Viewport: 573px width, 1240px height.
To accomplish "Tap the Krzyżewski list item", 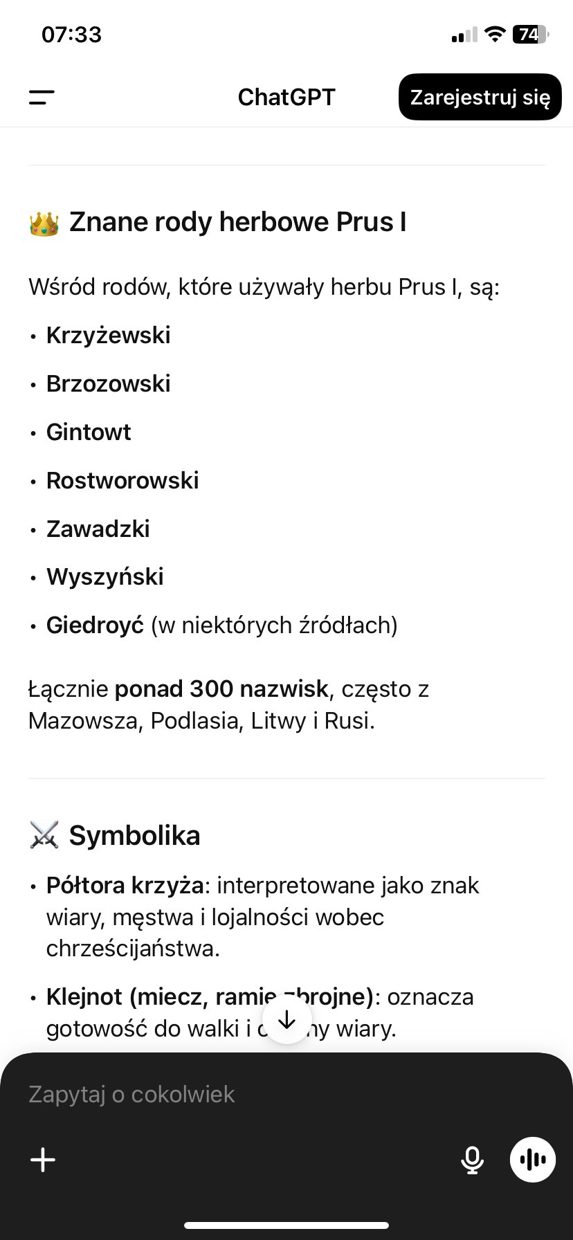I will pos(108,335).
